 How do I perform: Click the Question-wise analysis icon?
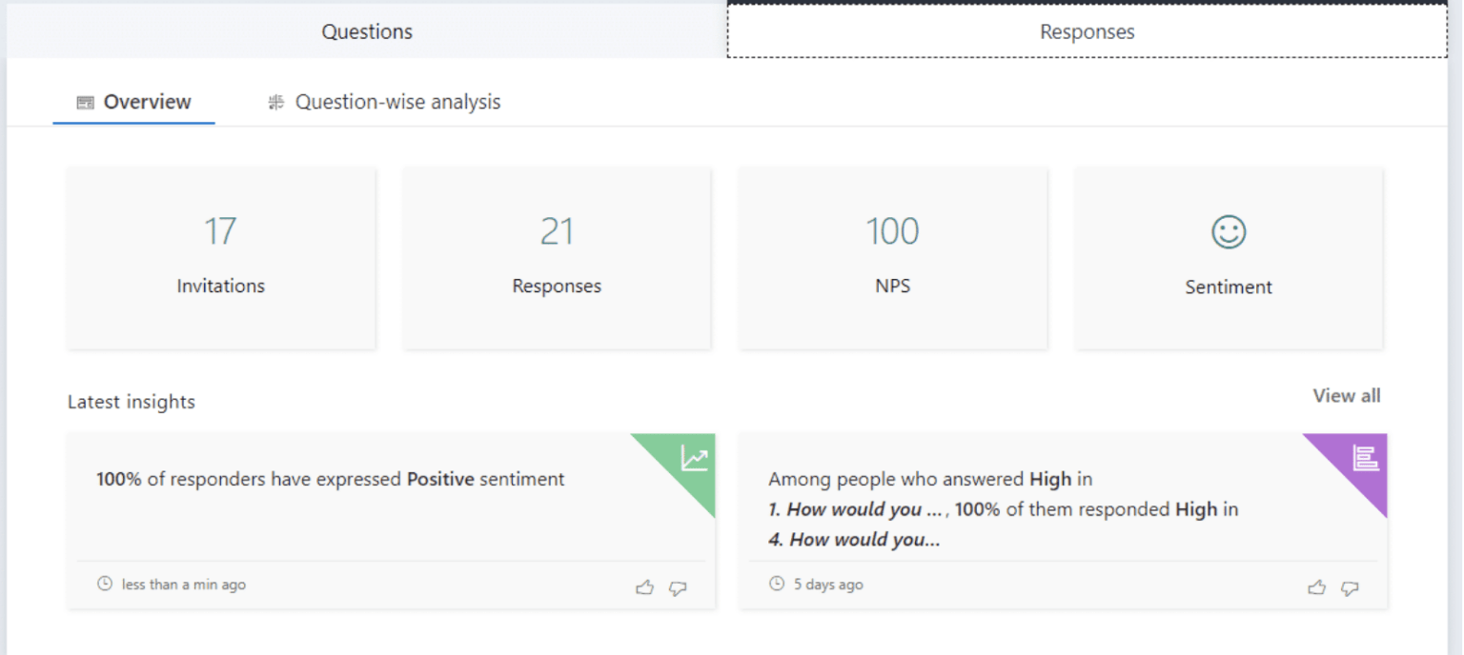tap(276, 103)
